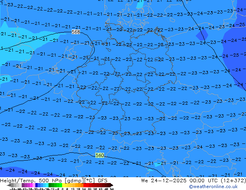Screen dimensions: 246x190
Task: Click the forecast offset text "(12+372)"
Action: point(234,181)
